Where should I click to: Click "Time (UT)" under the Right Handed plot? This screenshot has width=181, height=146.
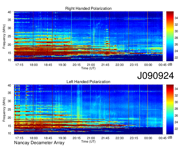coord(88,68)
